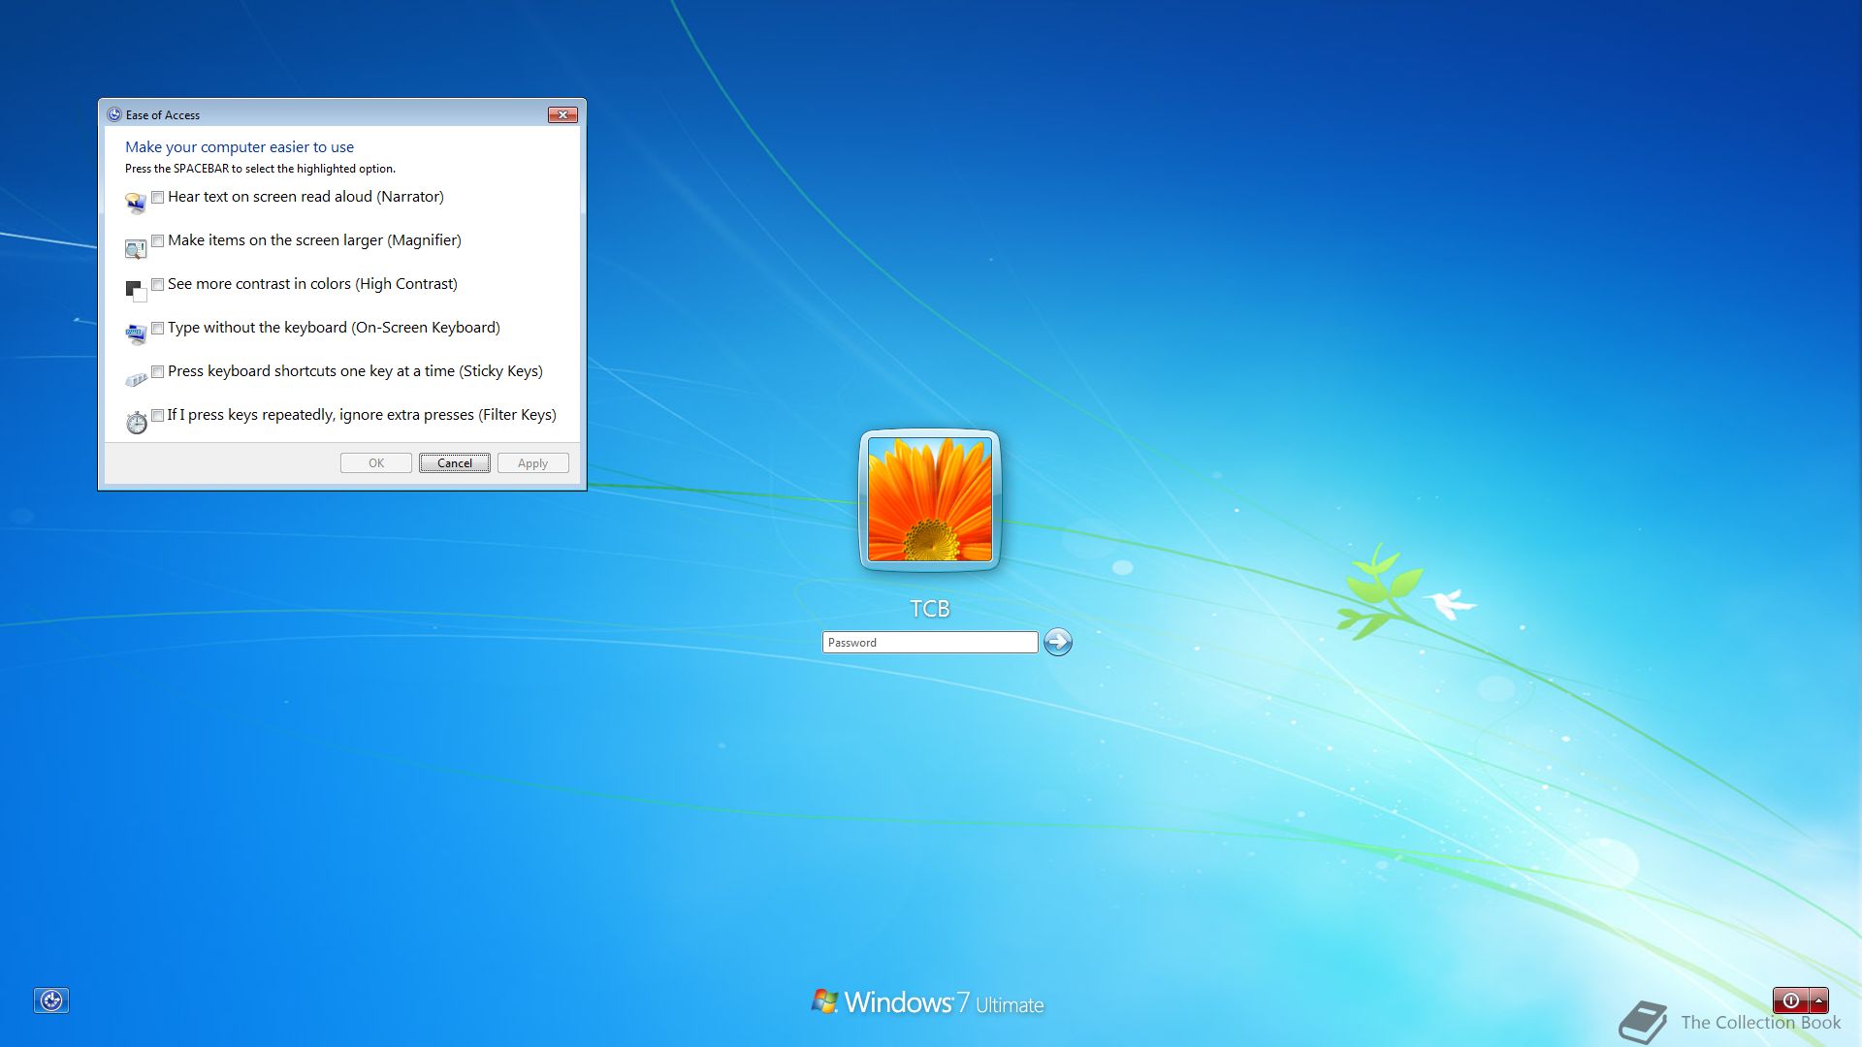Click the Sticky Keys icon
Image resolution: width=1862 pixels, height=1047 pixels.
pyautogui.click(x=136, y=379)
